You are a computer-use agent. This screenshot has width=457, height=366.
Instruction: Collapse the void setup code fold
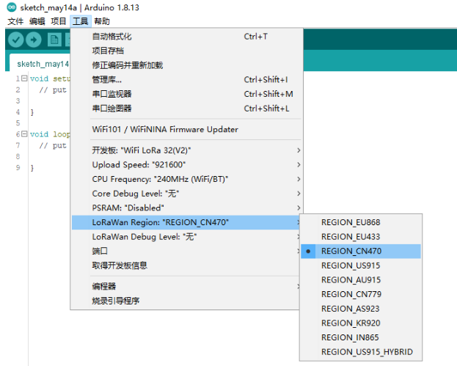click(x=24, y=78)
